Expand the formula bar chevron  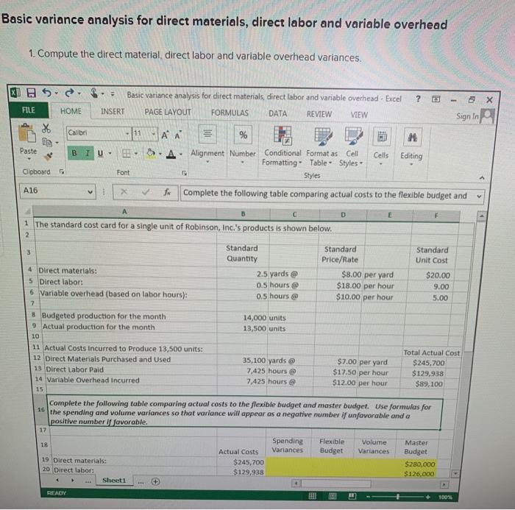click(x=479, y=196)
